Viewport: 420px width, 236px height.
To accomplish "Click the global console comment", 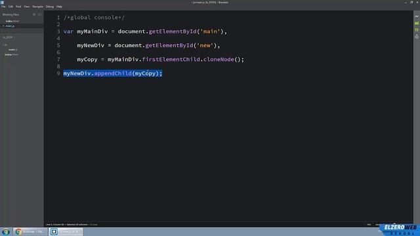I will pos(94,18).
